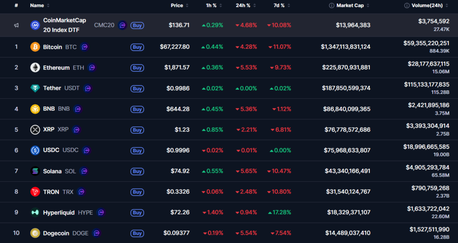458x243 pixels.
Task: Click Tether volume $115,133,177,835
Action: point(427,84)
